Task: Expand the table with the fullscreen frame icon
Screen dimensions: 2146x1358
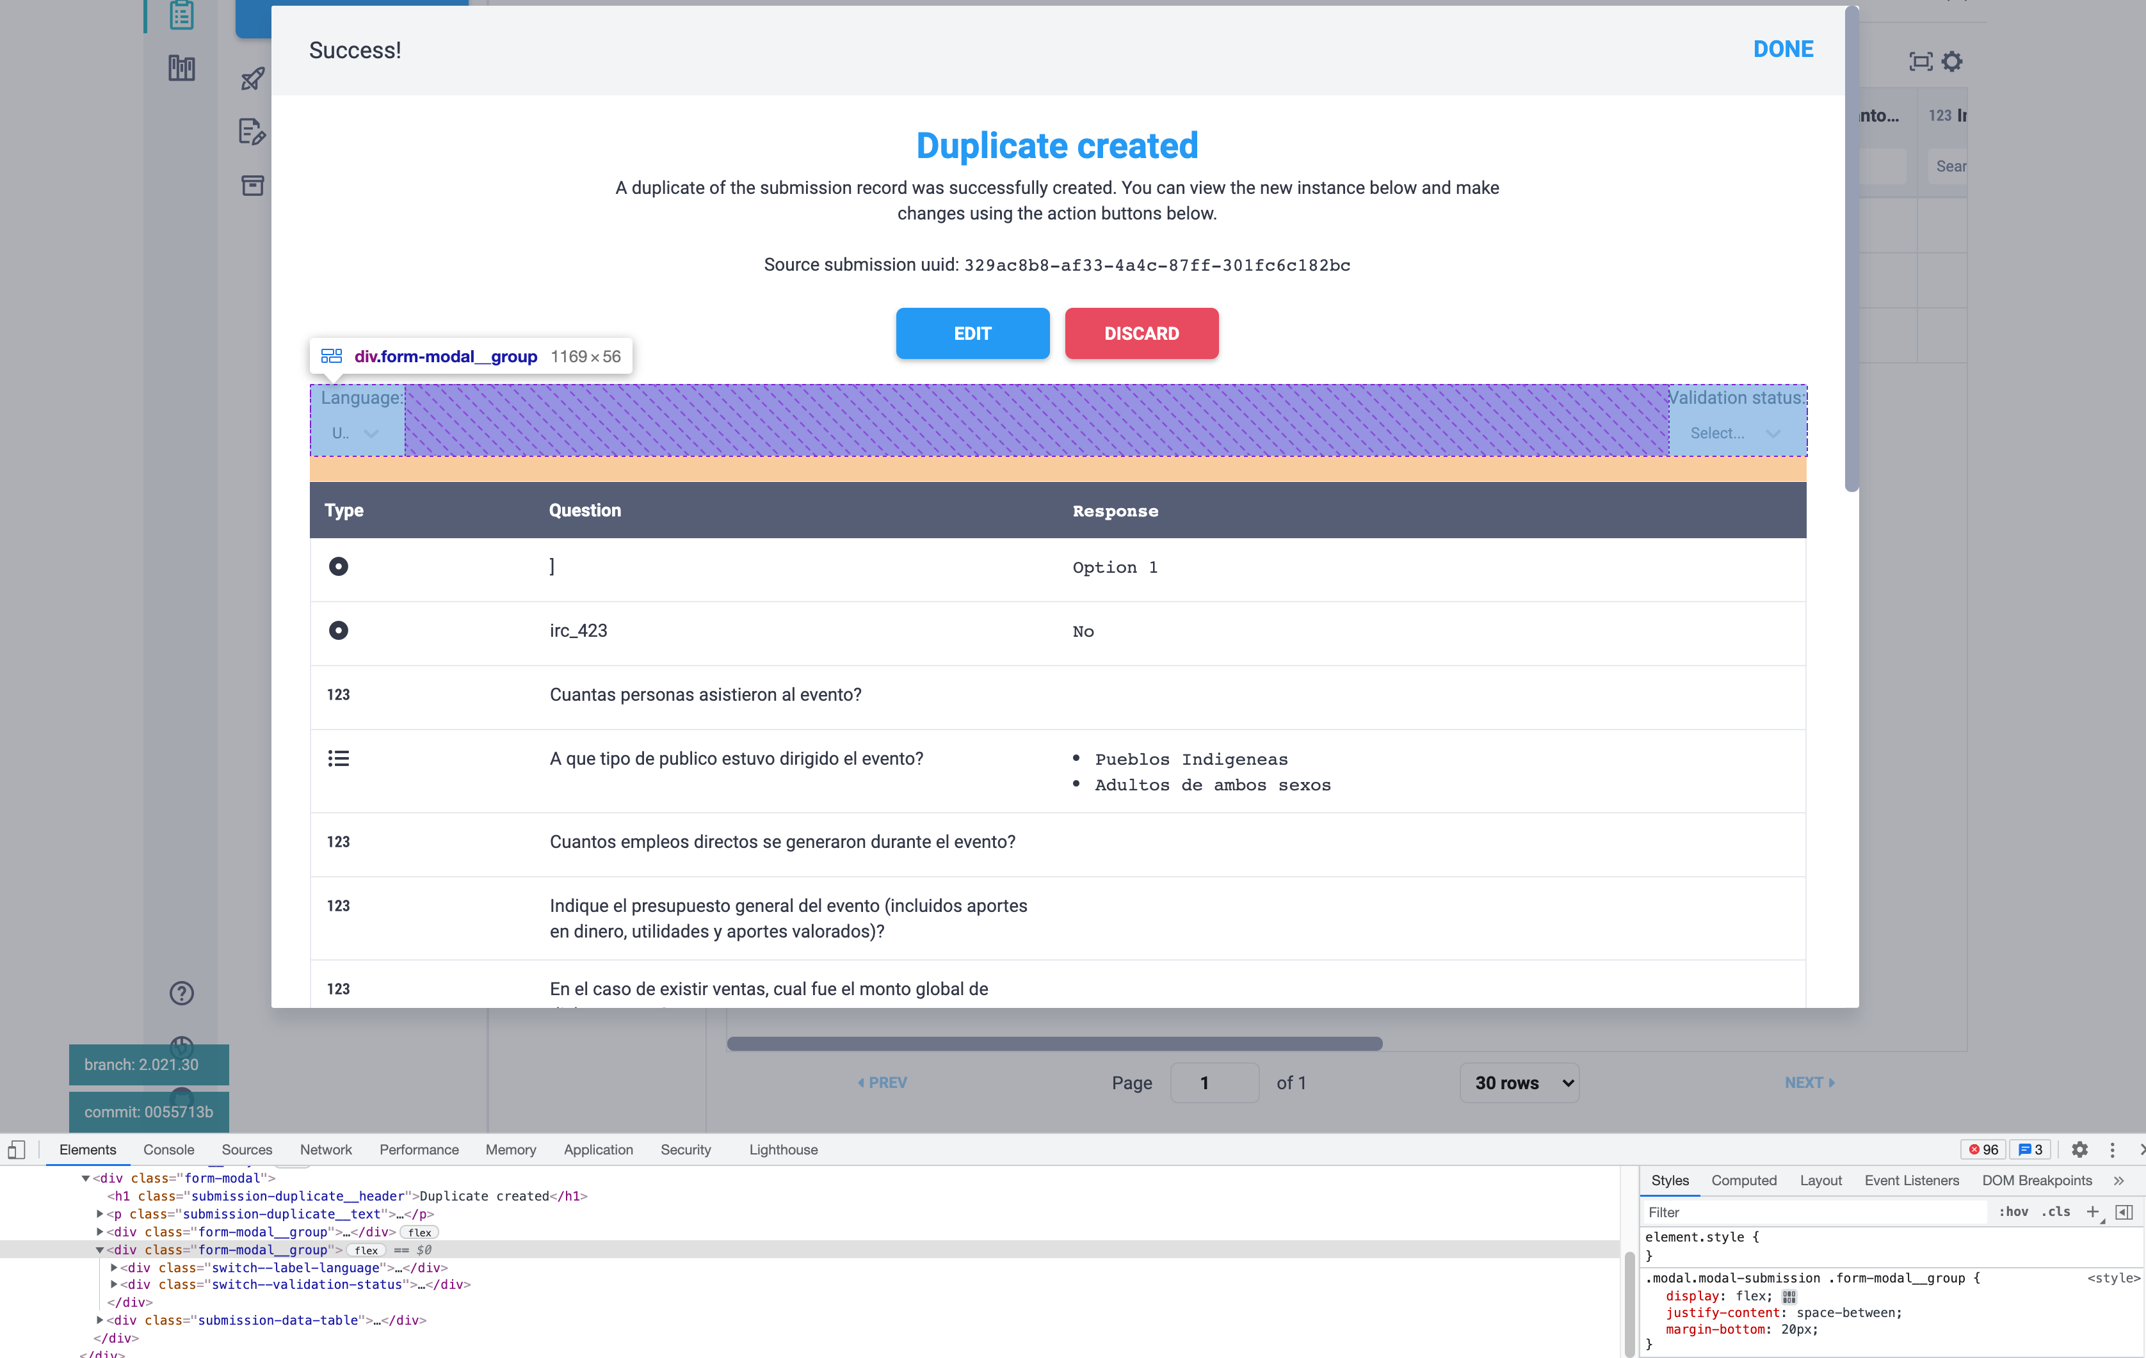Action: 1921,61
